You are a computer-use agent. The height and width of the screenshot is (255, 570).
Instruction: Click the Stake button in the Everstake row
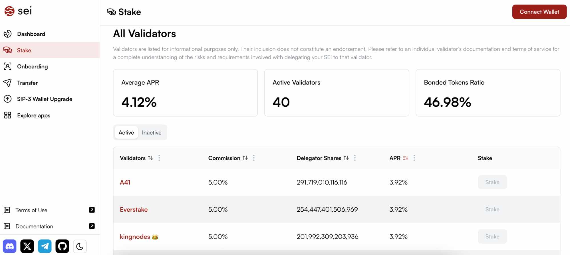tap(492, 209)
